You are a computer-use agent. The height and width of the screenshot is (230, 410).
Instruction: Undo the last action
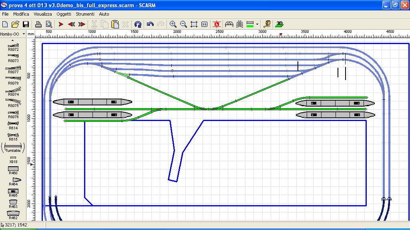click(150, 24)
